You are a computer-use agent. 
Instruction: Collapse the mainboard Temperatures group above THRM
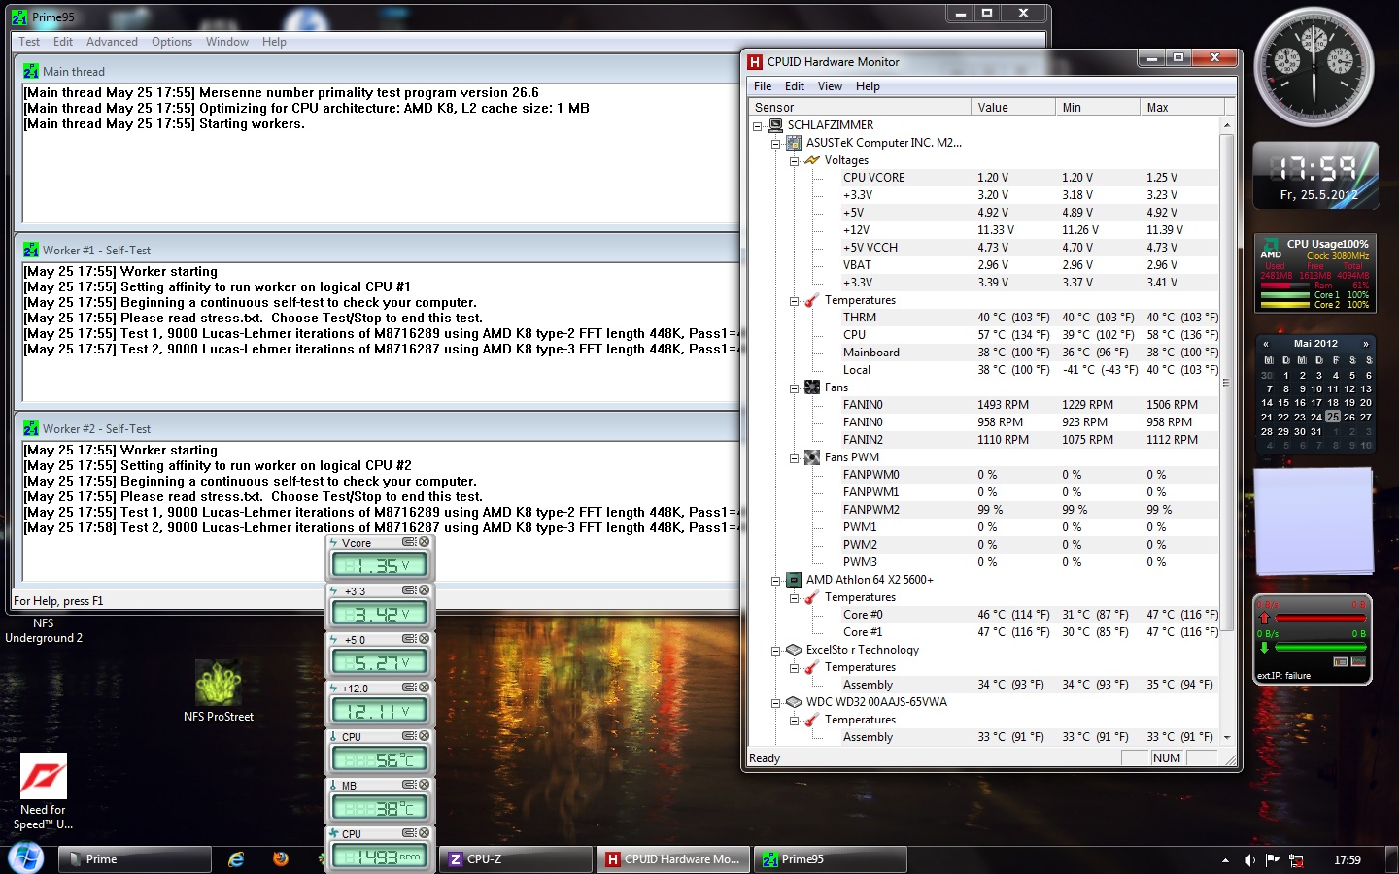click(794, 300)
